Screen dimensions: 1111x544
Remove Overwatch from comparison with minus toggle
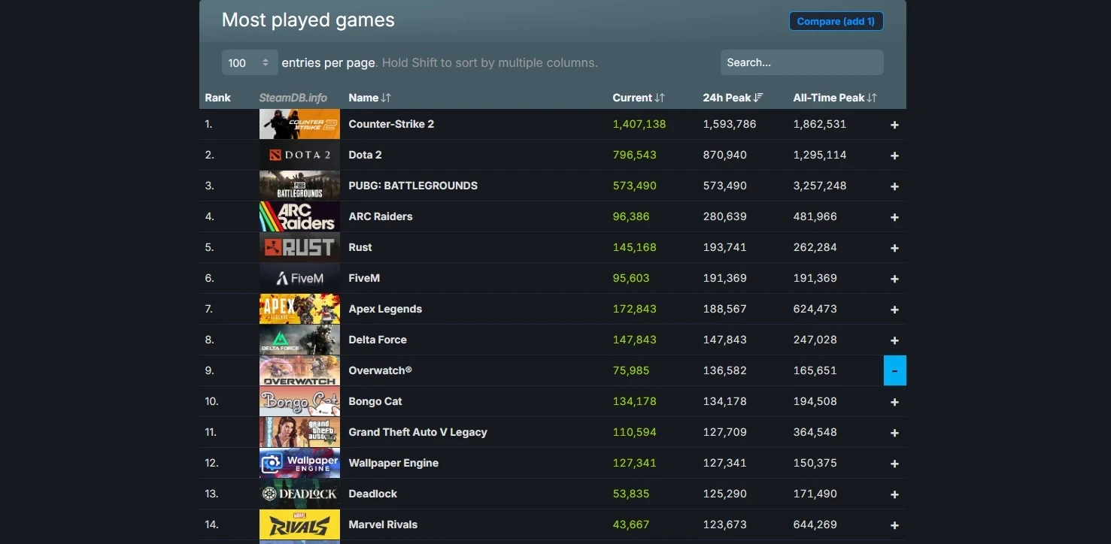click(x=894, y=371)
